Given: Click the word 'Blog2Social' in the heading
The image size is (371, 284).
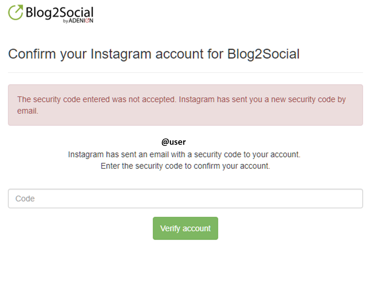Looking at the screenshot, I should pyautogui.click(x=263, y=54).
